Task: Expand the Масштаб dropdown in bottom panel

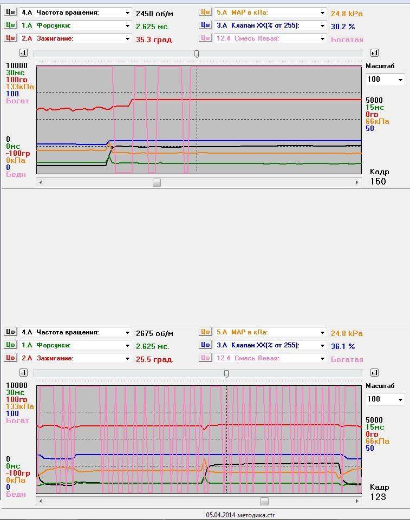Action: pos(400,399)
